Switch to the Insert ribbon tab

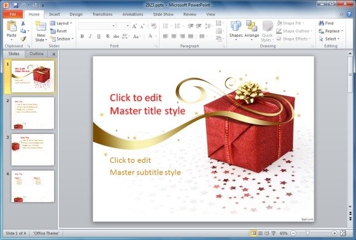[55, 14]
